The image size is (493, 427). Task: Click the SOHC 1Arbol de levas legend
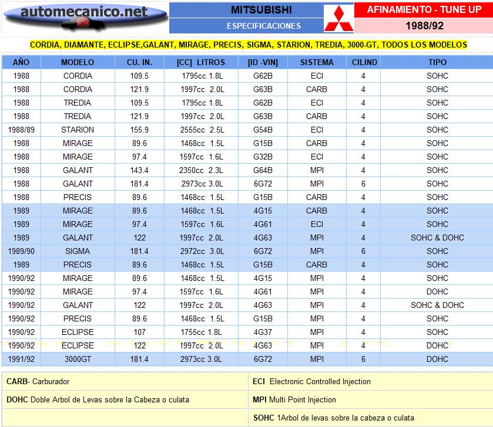334,418
